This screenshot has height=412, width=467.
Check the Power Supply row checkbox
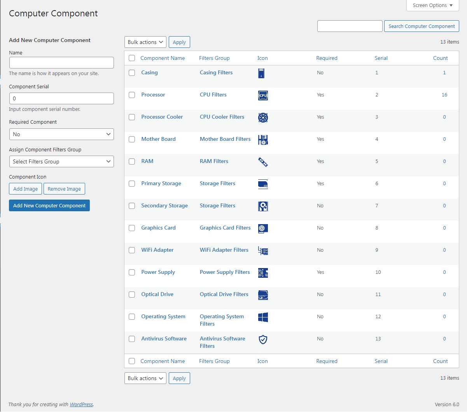132,272
